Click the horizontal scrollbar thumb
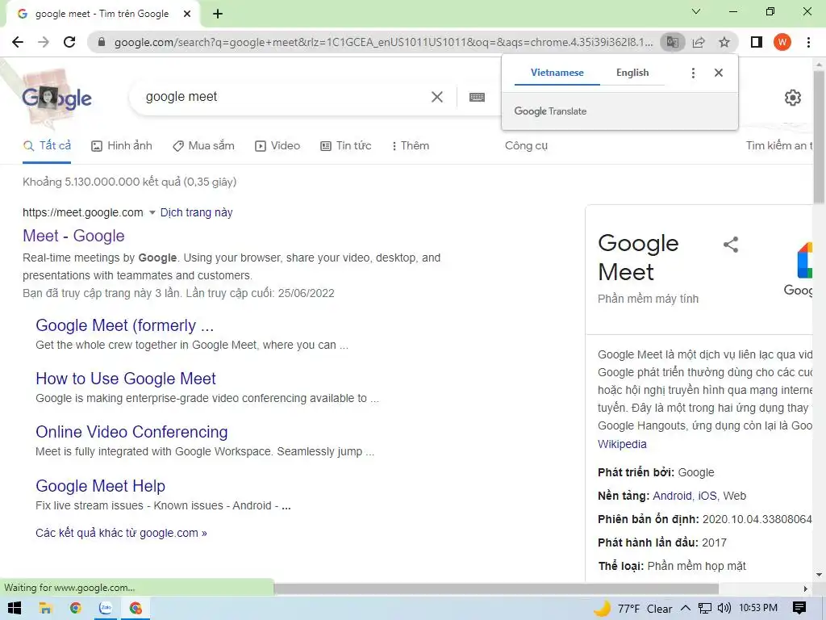Screen dimensions: 826x620 pos(496,589)
